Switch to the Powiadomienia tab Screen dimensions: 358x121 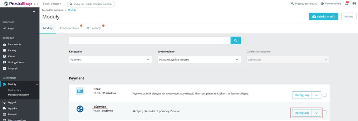(x=70, y=28)
